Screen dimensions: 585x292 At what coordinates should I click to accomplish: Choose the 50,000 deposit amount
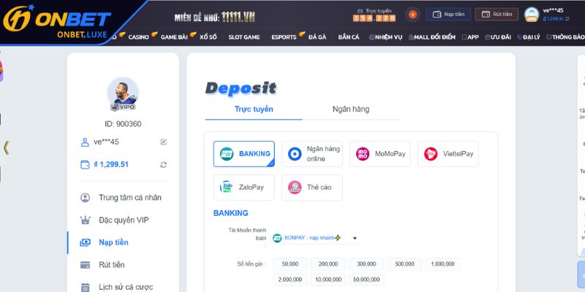pos(290,264)
